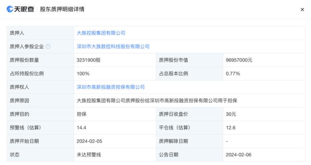
Task: Close the 股东质押明细详情 dialog
Action: (x=302, y=9)
